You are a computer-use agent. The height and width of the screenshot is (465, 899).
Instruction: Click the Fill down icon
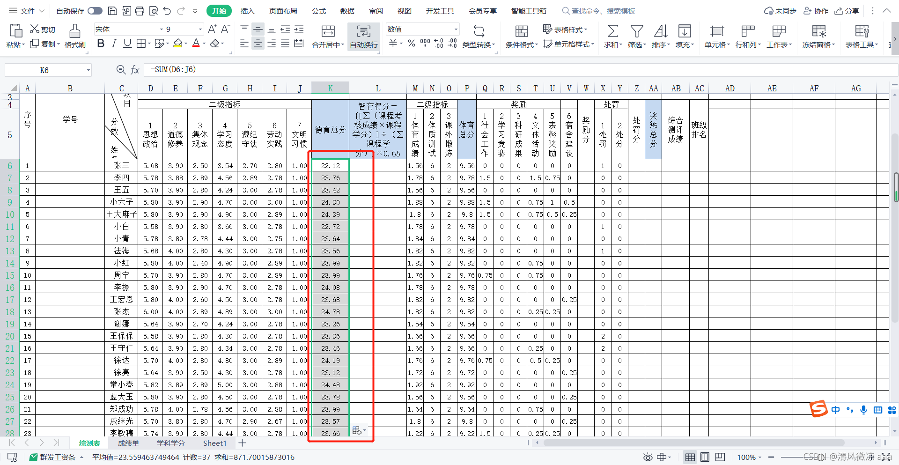(685, 31)
